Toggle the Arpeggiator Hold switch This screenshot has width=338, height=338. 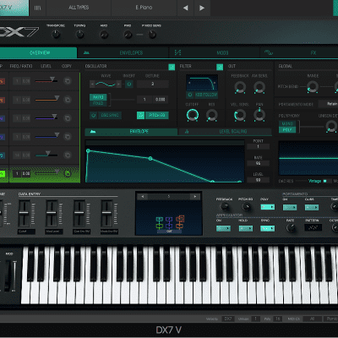click(x=246, y=229)
